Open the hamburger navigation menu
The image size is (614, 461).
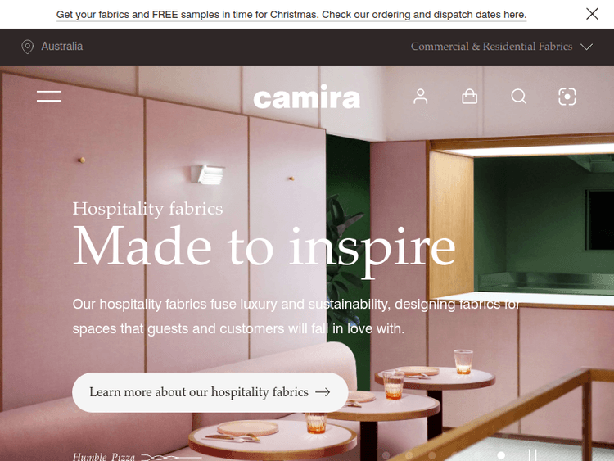[49, 96]
